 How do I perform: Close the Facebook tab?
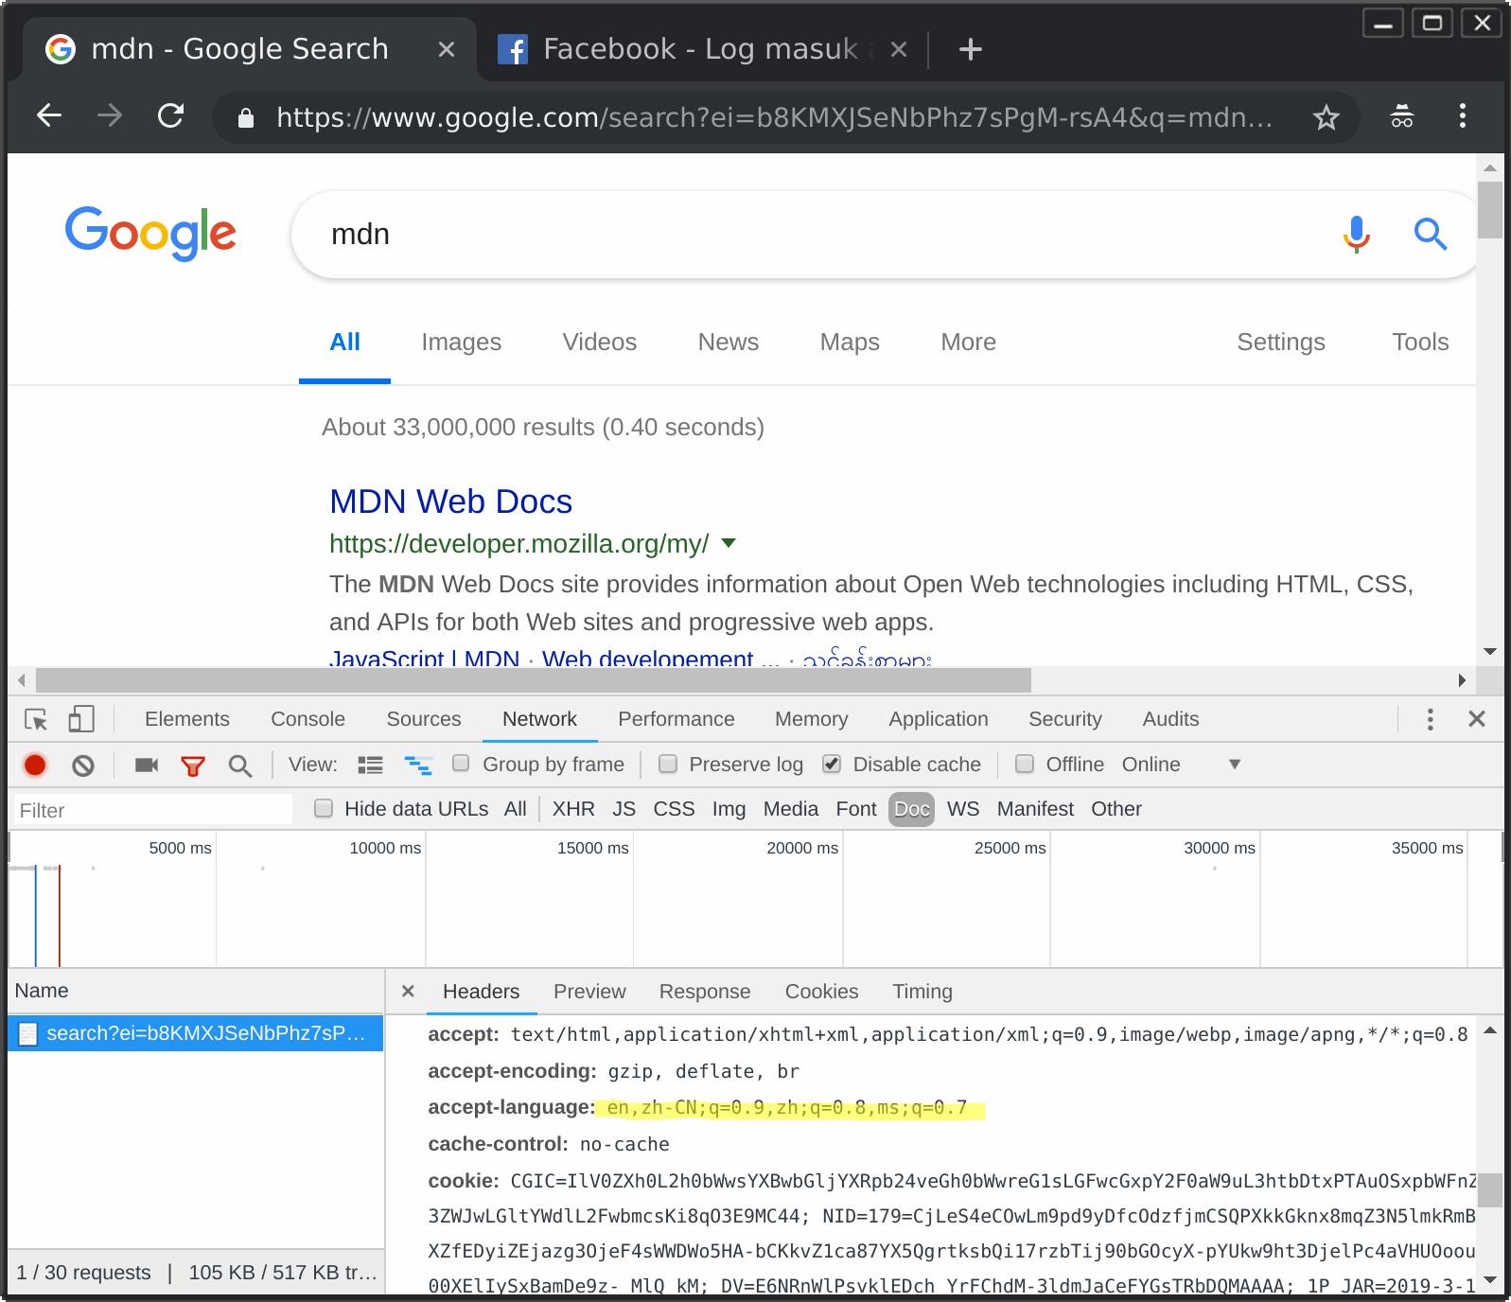coord(899,49)
